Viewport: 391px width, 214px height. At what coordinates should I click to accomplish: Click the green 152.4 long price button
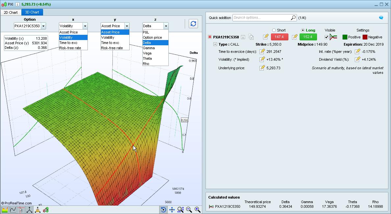[308, 37]
